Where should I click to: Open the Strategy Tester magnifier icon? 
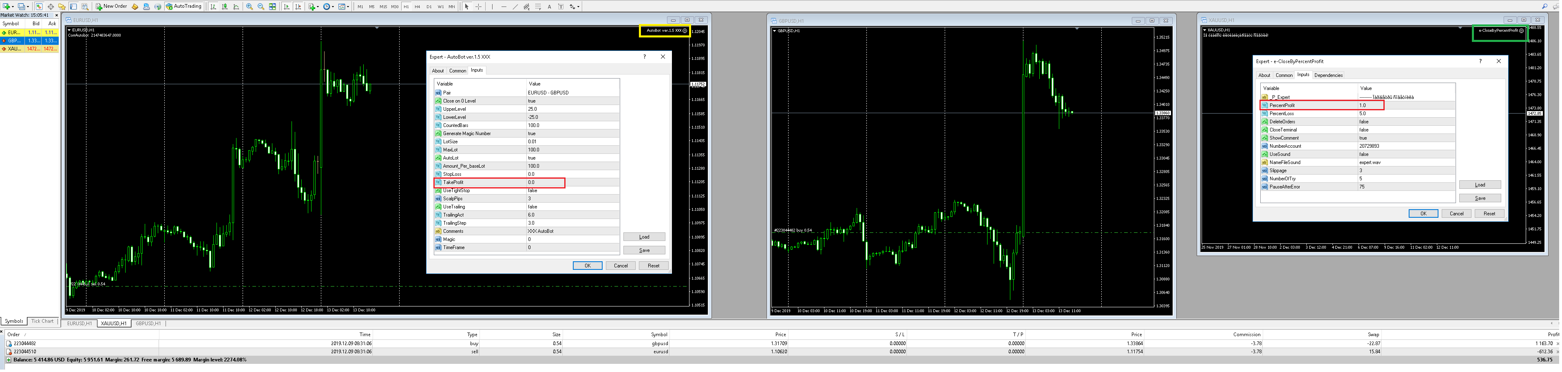point(85,7)
